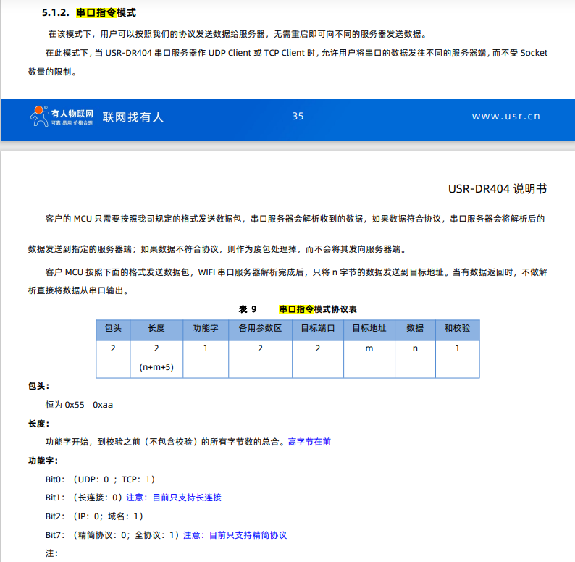Click the blue 注意: 目前只支持长连接 note

coord(174,498)
